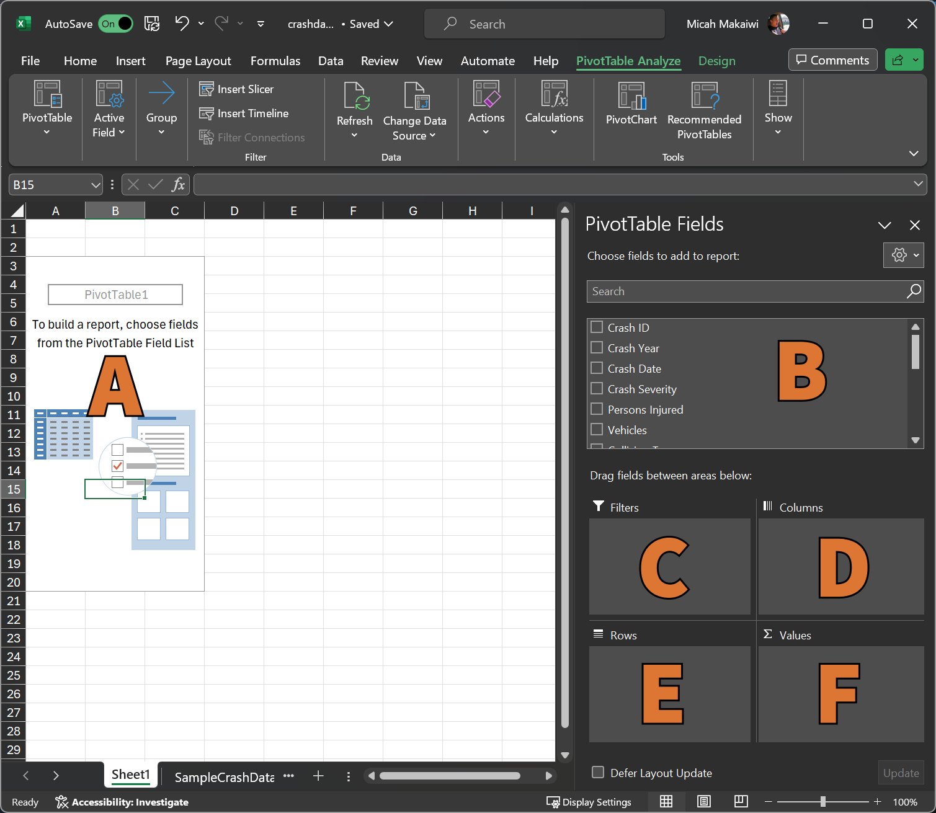Open the Design ribbon tab
The width and height of the screenshot is (936, 813).
click(x=716, y=61)
